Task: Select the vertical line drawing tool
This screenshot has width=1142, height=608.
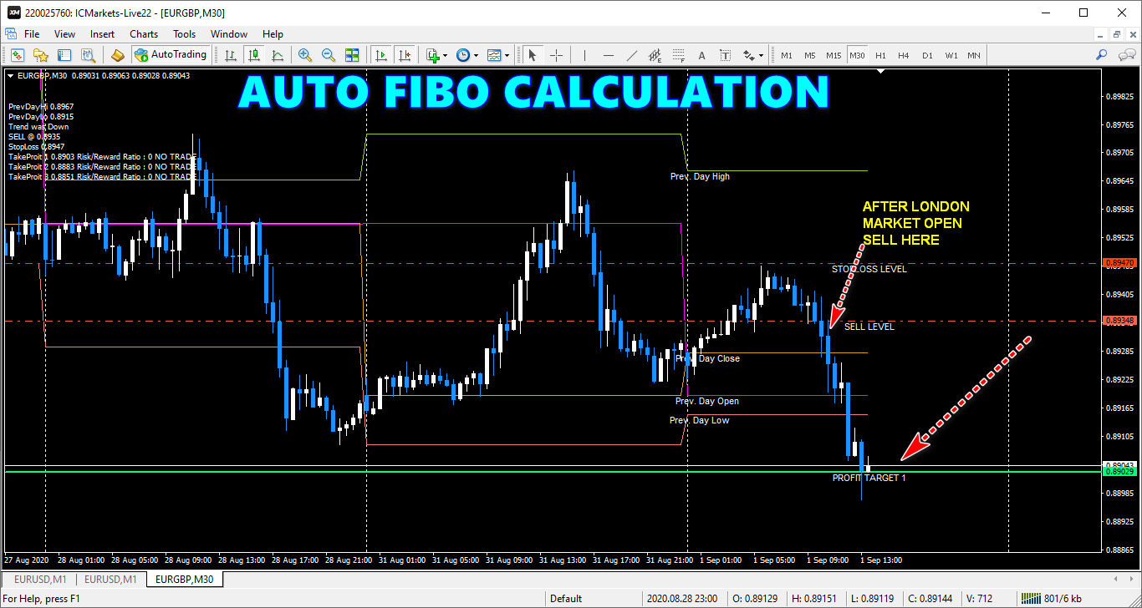Action: point(584,55)
